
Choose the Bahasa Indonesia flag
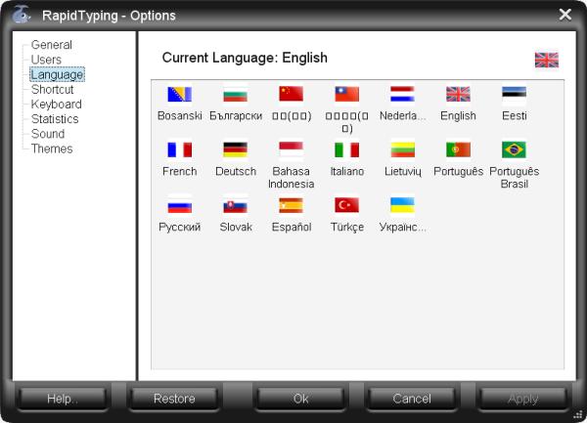click(x=292, y=149)
